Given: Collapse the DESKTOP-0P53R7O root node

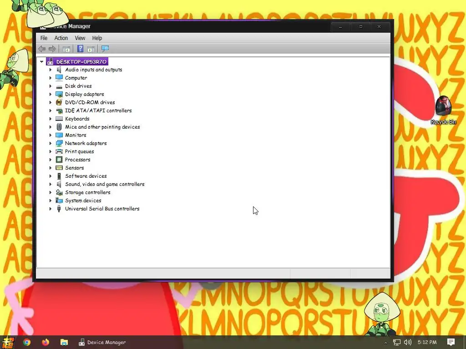Looking at the screenshot, I should (x=41, y=62).
